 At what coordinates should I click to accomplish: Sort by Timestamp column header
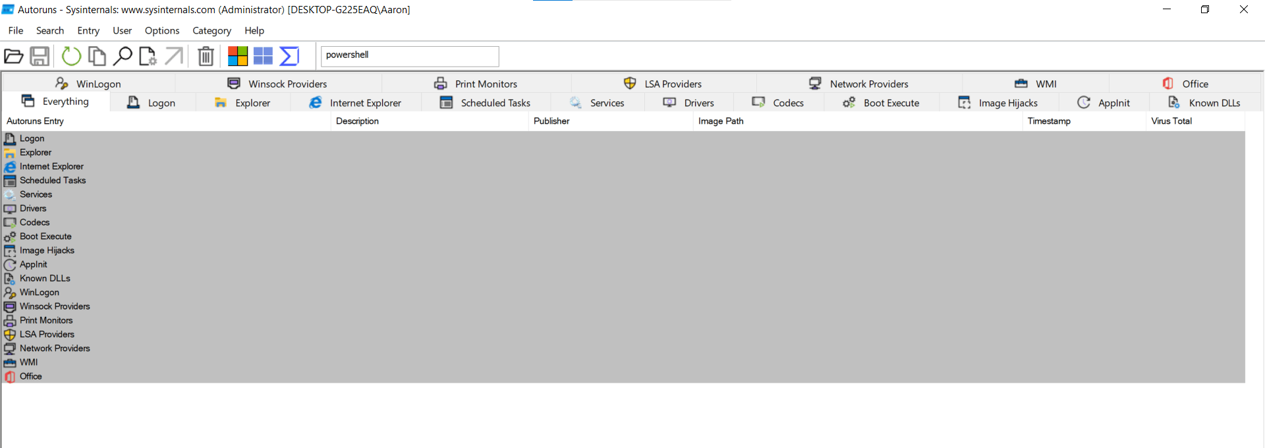(x=1084, y=121)
